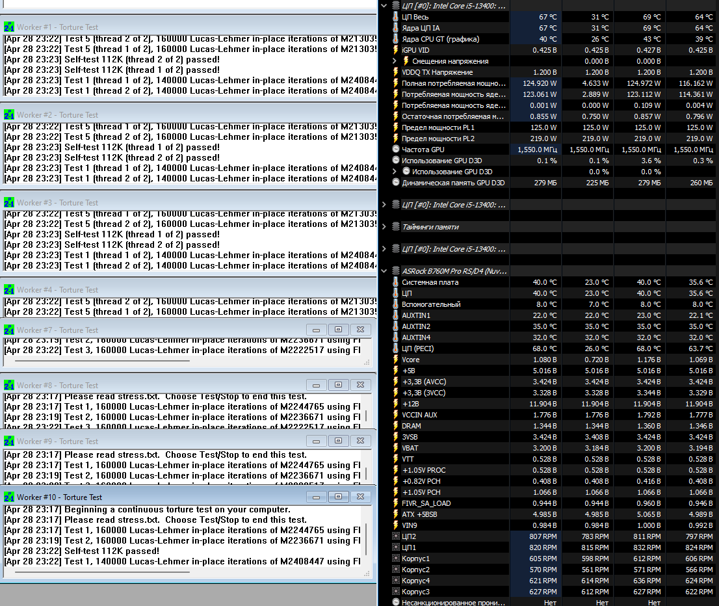Click 807 RPM value of ЦП2 fan
Image resolution: width=719 pixels, height=606 pixels.
coord(543,536)
